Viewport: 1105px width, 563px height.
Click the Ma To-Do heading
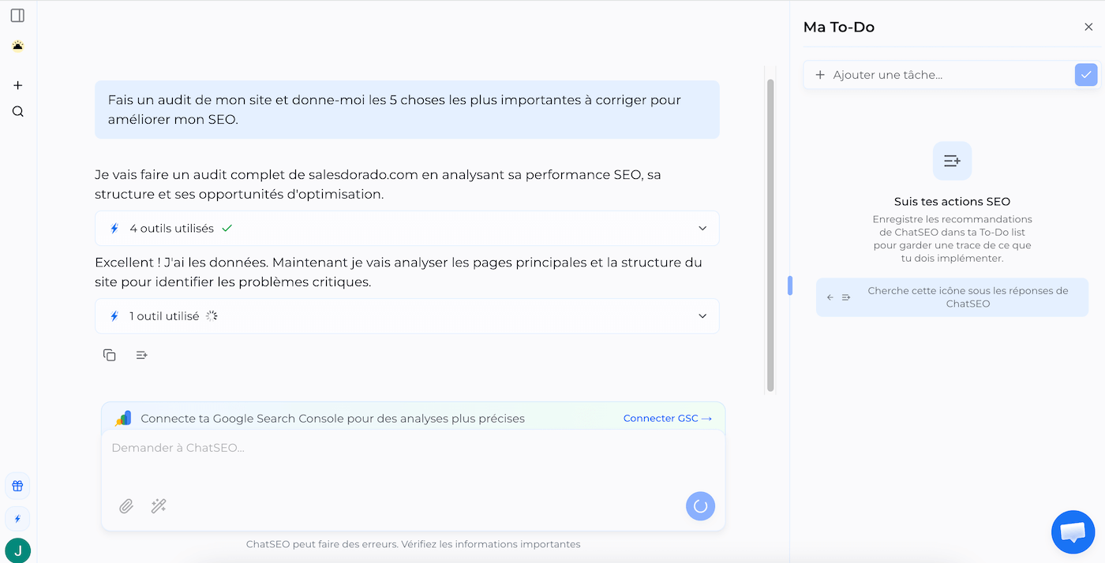[x=838, y=27]
